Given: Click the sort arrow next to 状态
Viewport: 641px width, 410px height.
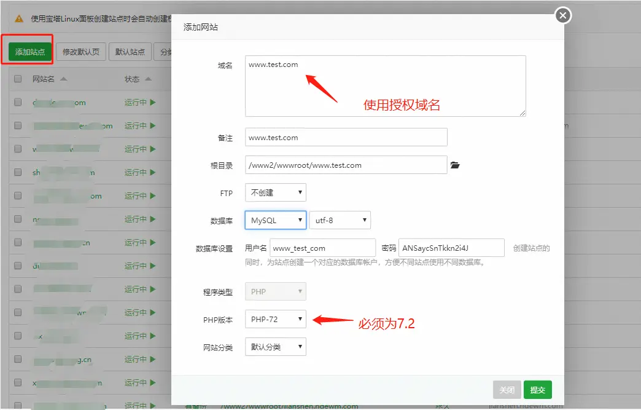Looking at the screenshot, I should coord(147,79).
